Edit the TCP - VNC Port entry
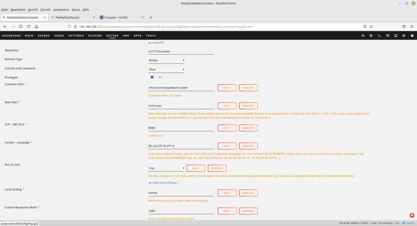 pyautogui.click(x=227, y=128)
